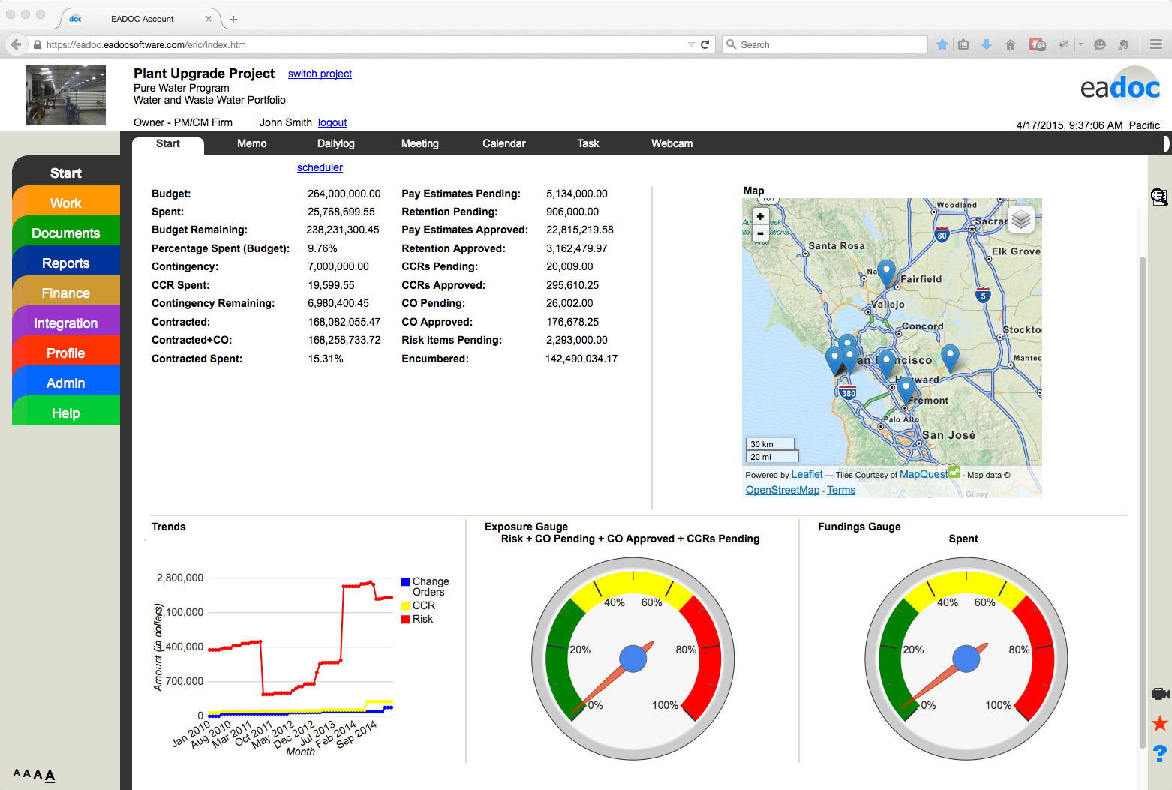Open the Calendar tab
The height and width of the screenshot is (790, 1172).
click(503, 143)
